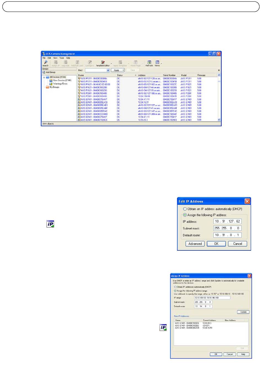The height and width of the screenshot is (385, 262).
Task: Sort device list by Model column
Action: pyautogui.click(x=188, y=75)
